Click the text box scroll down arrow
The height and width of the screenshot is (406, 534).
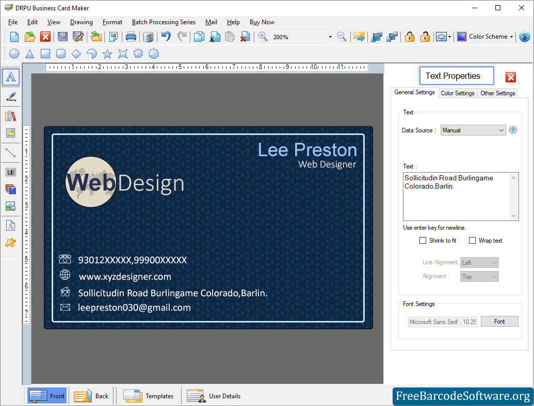(x=513, y=216)
